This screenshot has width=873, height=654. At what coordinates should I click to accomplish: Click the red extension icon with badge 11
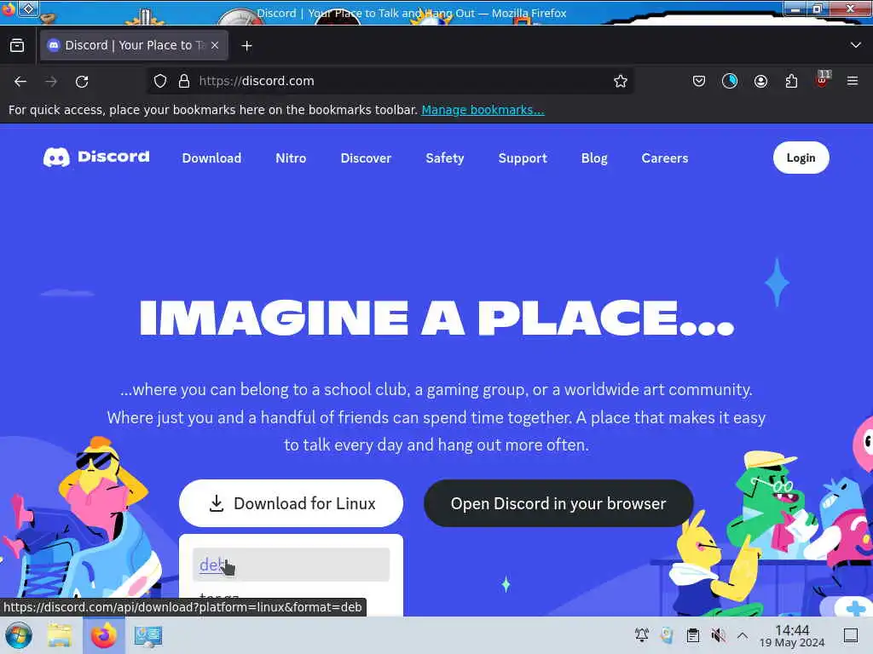coord(823,79)
